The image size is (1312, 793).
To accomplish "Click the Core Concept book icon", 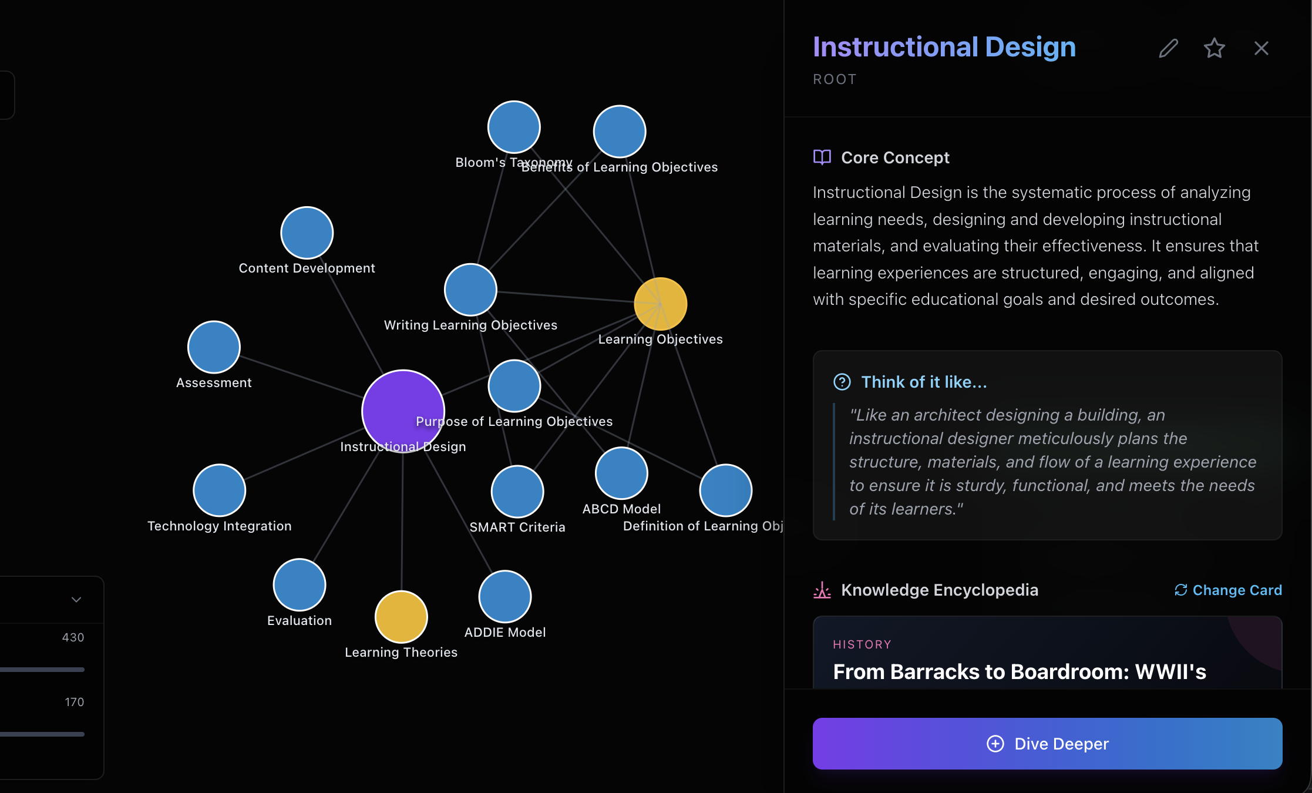I will click(x=822, y=157).
